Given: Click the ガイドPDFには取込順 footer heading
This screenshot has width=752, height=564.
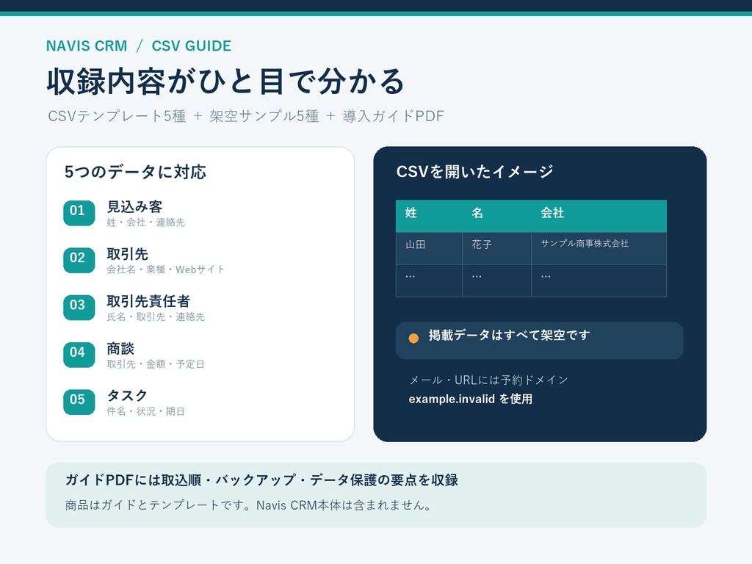Looking at the screenshot, I should tap(261, 480).
